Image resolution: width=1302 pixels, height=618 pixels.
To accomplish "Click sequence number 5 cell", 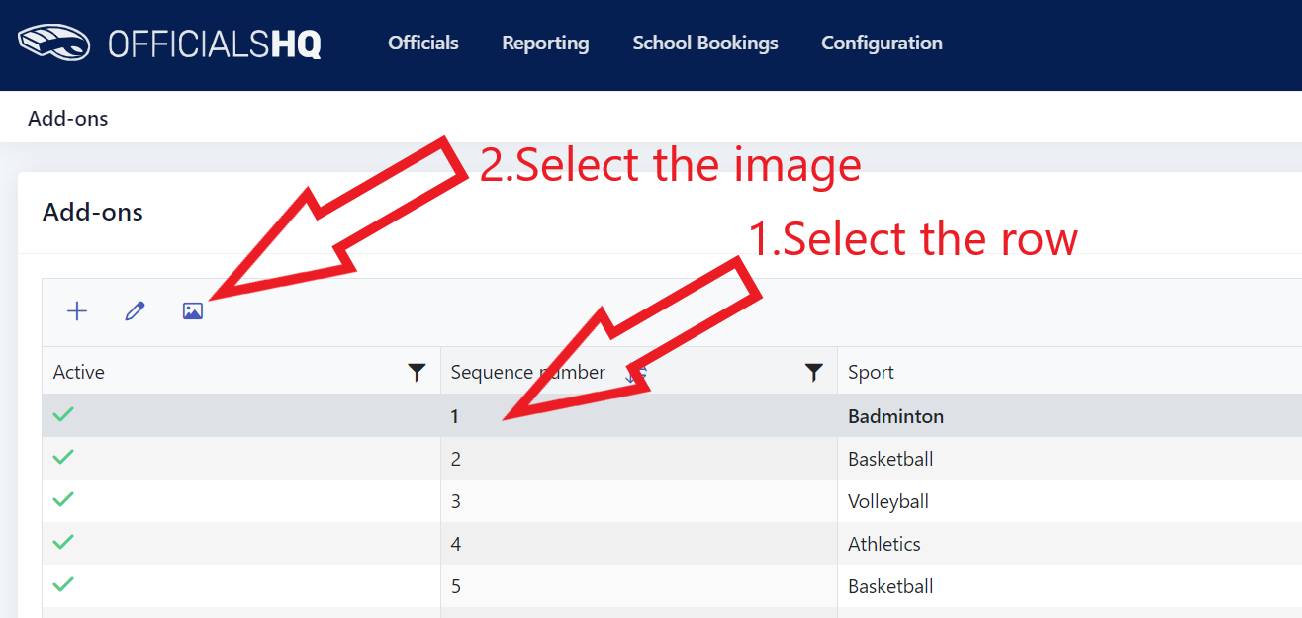I will click(x=639, y=586).
